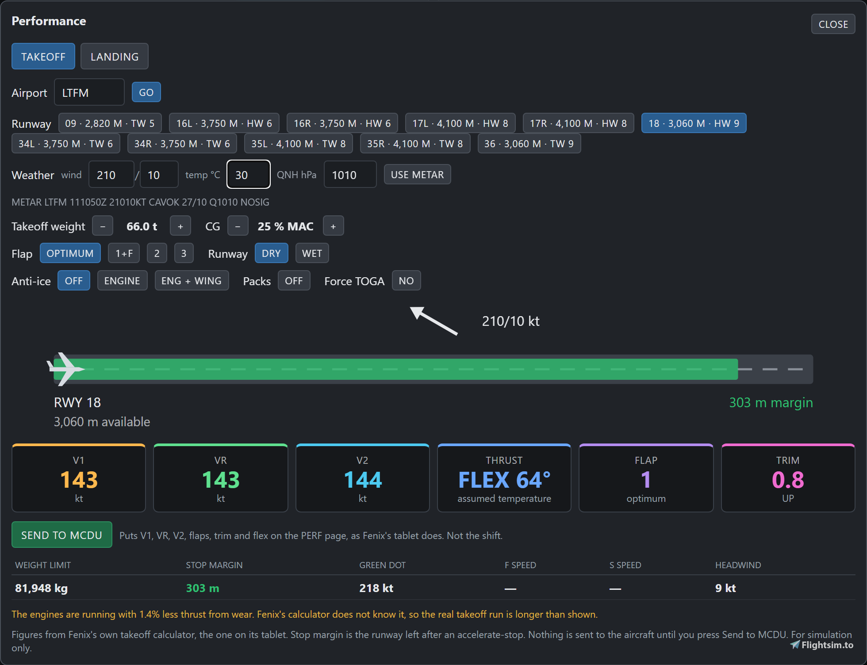Choose runway 34L · 3,750 M · TW 6
867x665 pixels.
point(66,144)
